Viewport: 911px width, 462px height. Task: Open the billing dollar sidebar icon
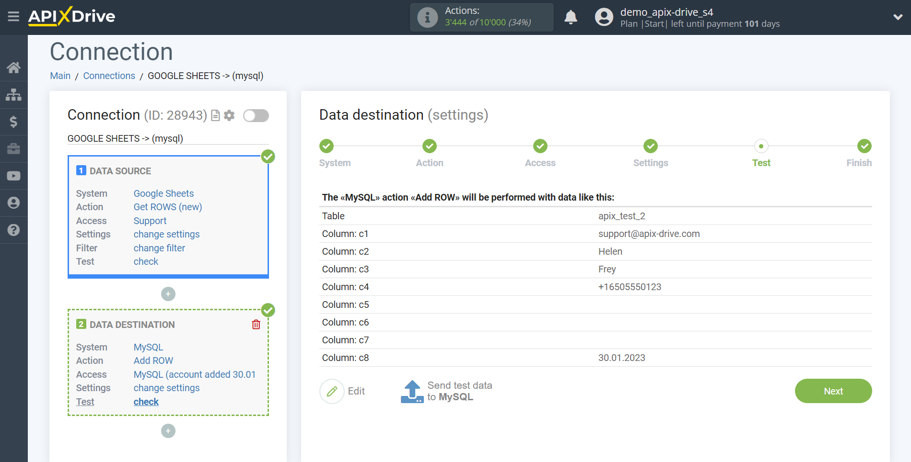click(13, 122)
